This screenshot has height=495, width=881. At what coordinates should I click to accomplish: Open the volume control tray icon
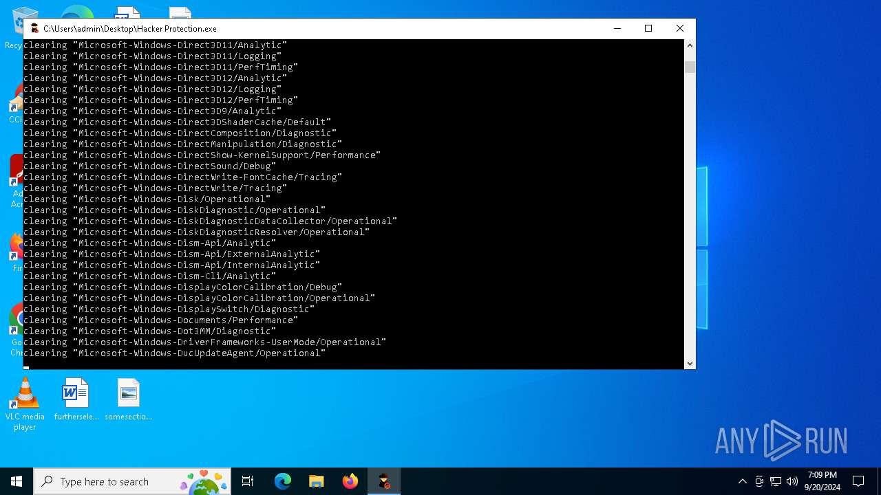click(x=792, y=481)
